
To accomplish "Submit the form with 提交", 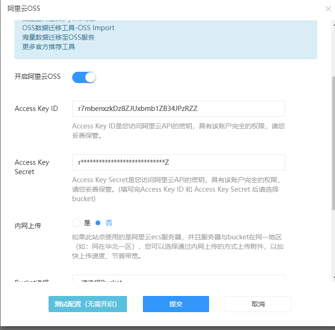I will click(176, 304).
